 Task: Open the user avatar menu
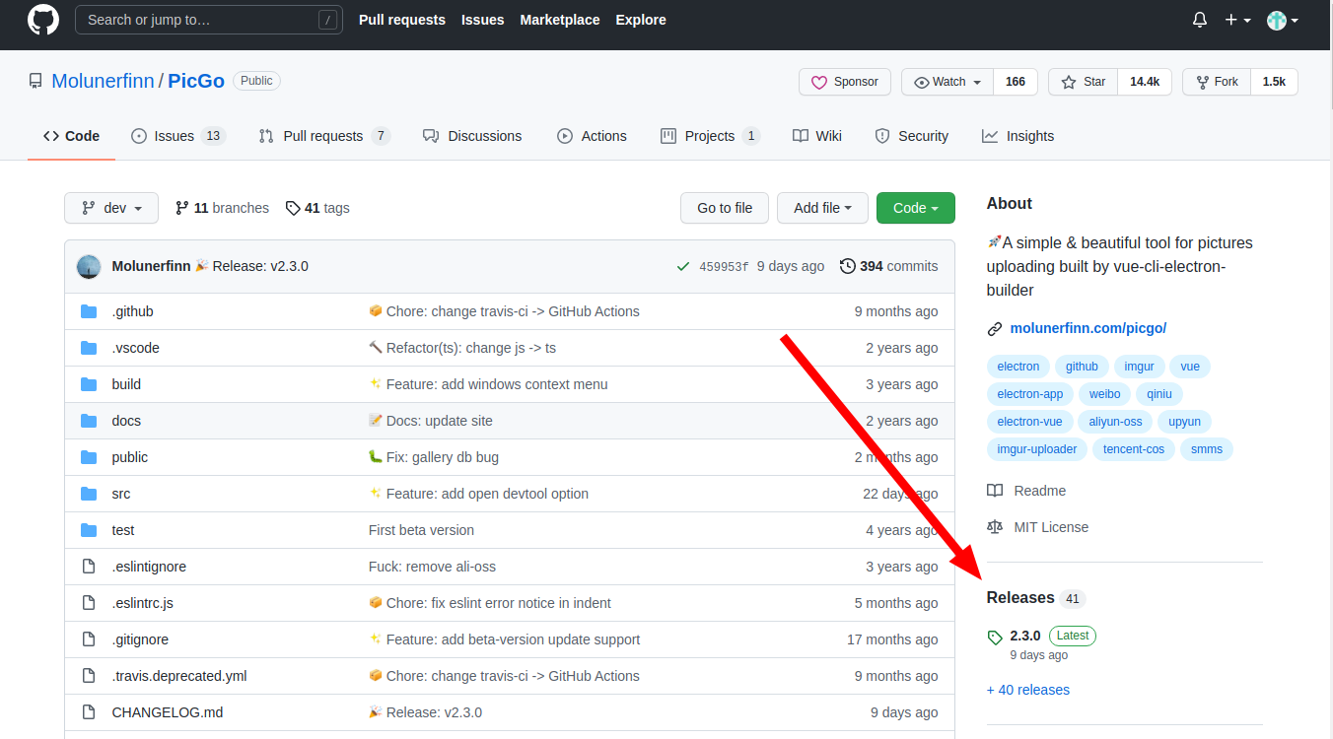(1282, 20)
